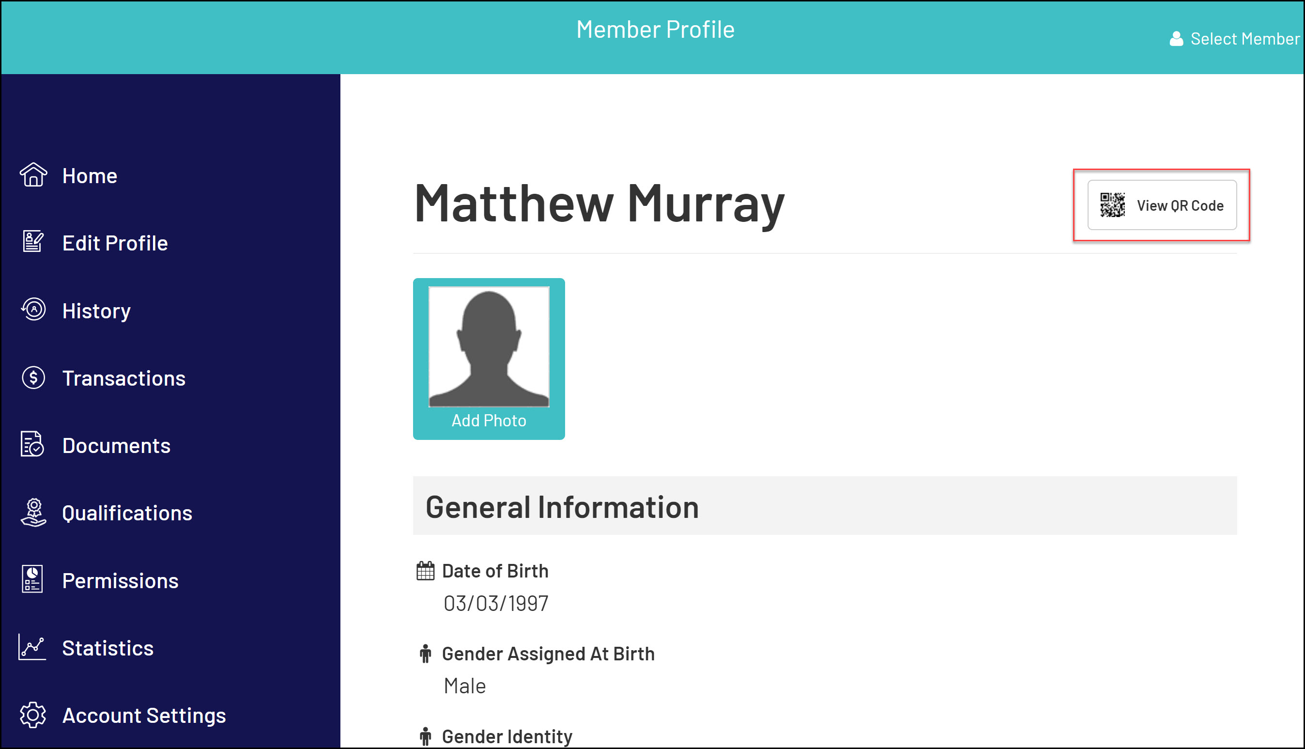Navigate to the Qualifications section

(127, 514)
